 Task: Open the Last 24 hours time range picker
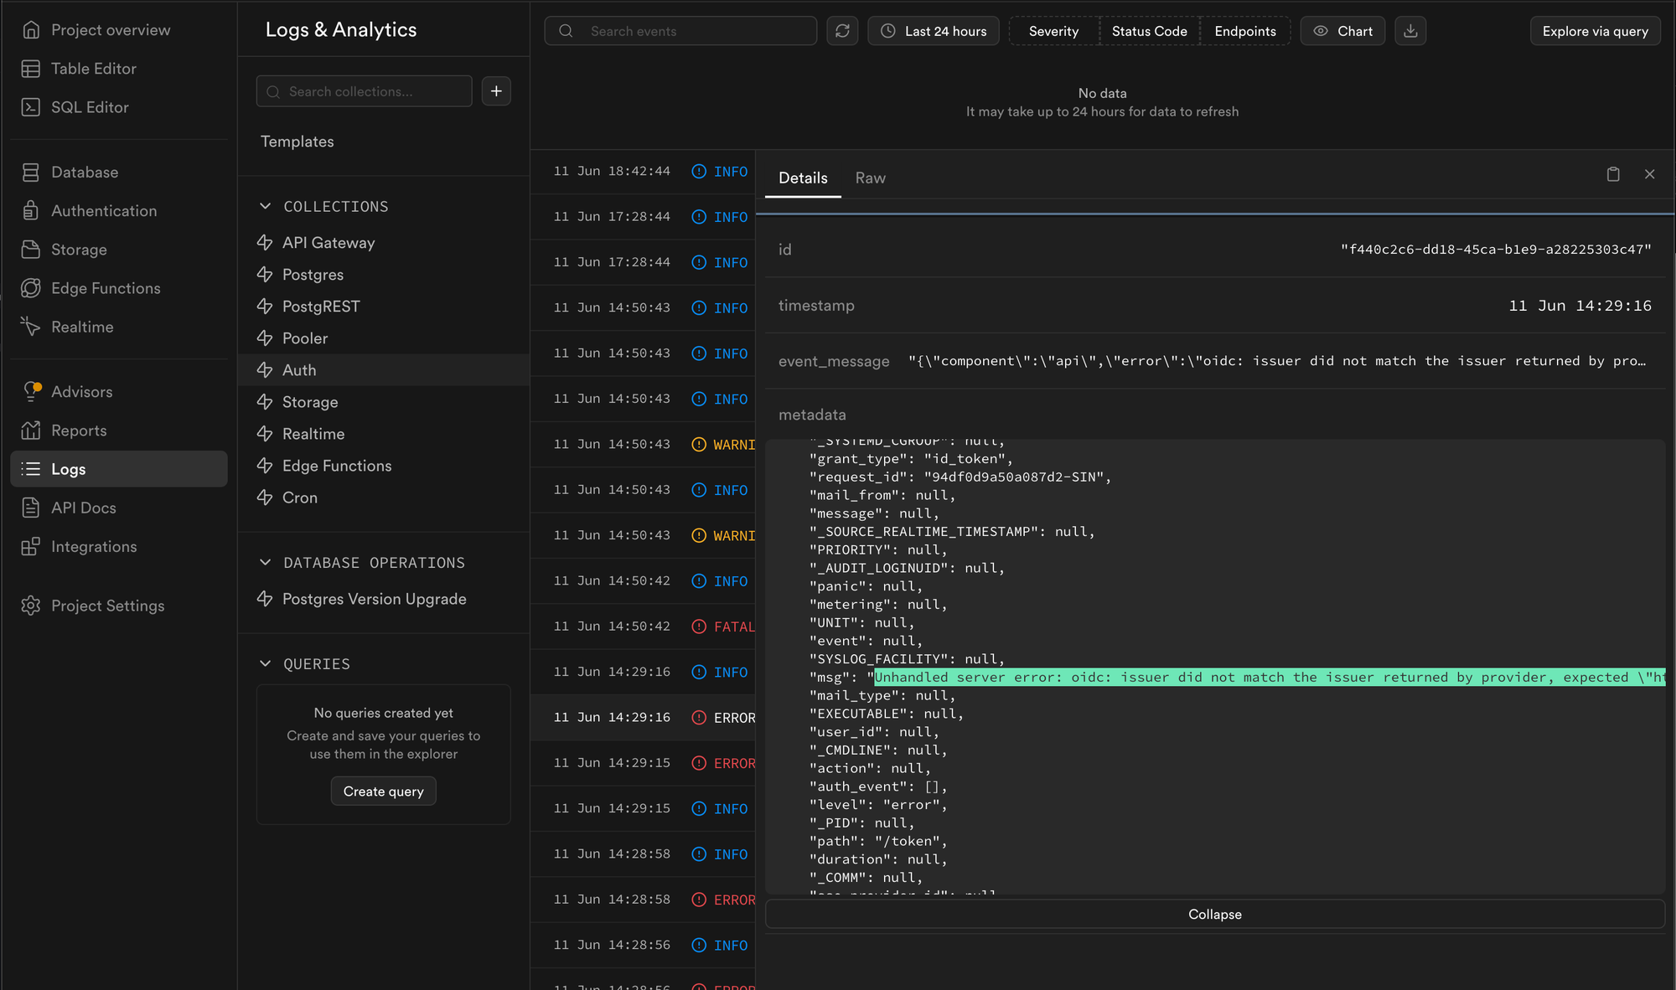tap(934, 31)
